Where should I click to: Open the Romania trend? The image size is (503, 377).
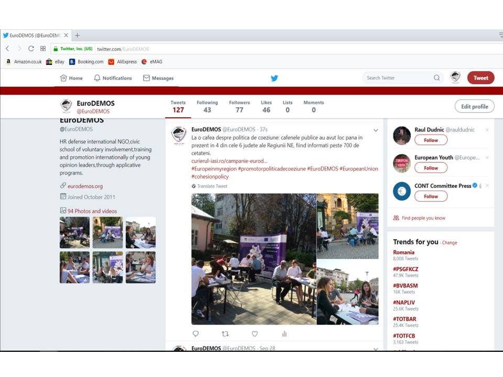[403, 252]
